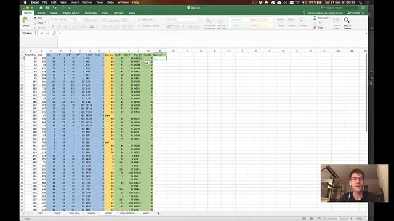Image resolution: width=394 pixels, height=221 pixels.
Task: Open the Review ribbon tab
Action: [118, 13]
